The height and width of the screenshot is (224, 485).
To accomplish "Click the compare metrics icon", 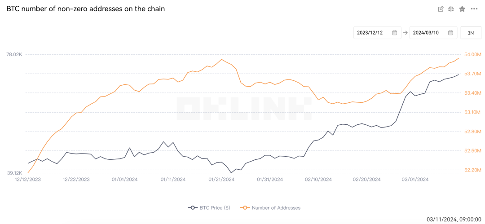I will coord(451,9).
